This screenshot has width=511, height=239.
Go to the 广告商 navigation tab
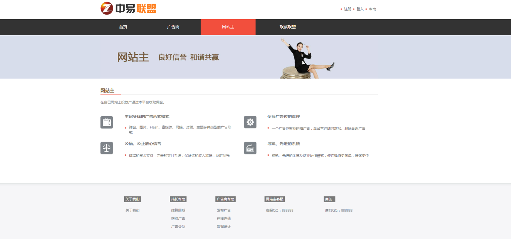(x=173, y=27)
